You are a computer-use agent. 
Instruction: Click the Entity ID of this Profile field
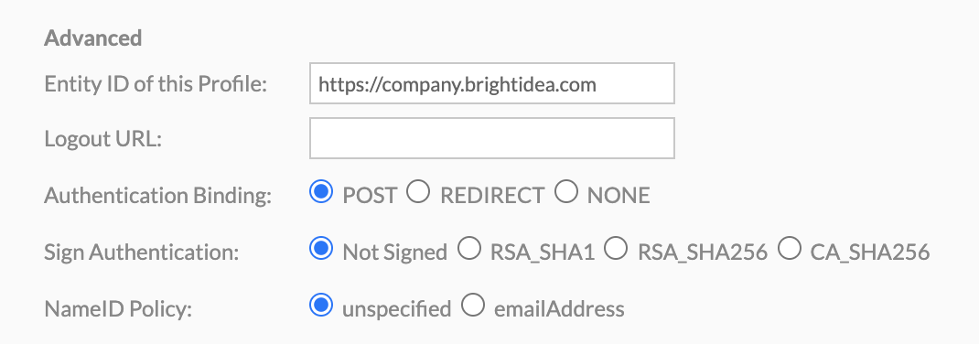click(492, 83)
